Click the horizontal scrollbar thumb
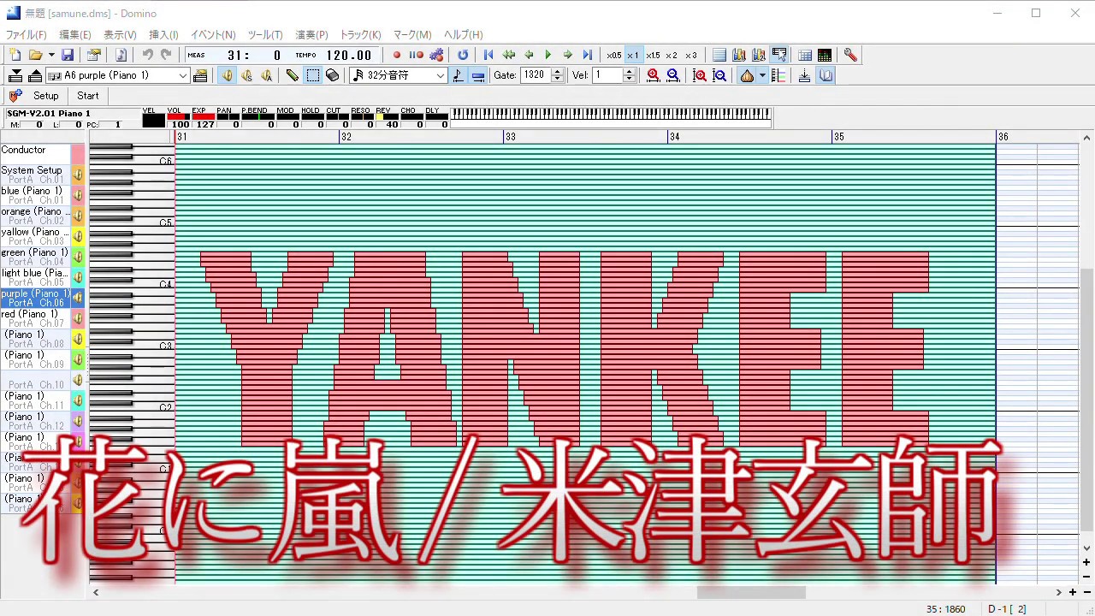 click(751, 592)
